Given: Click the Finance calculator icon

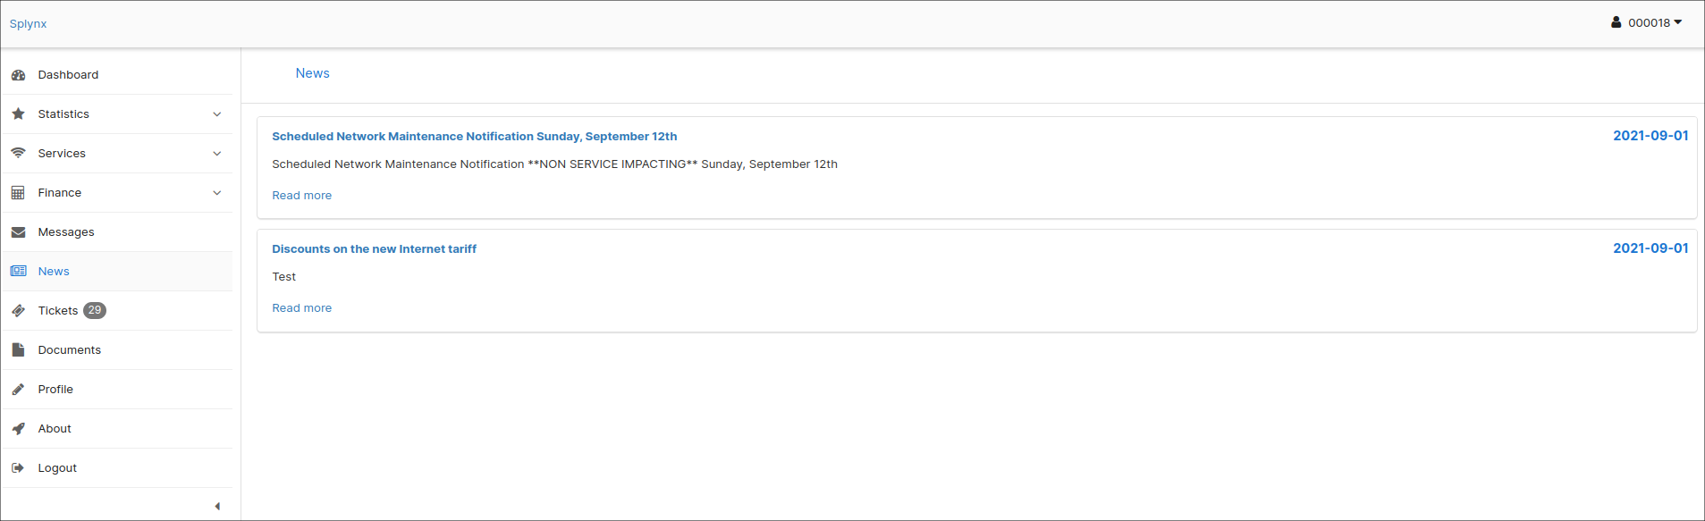Looking at the screenshot, I should [x=18, y=193].
